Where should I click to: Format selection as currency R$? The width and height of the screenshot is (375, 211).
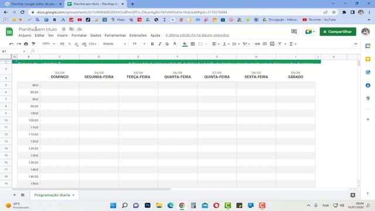[x=62, y=44]
